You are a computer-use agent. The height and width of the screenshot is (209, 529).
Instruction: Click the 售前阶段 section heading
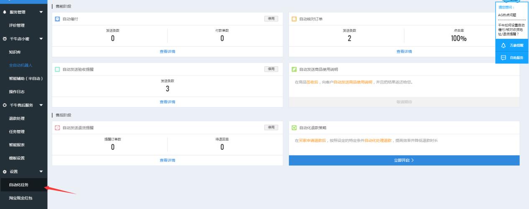pos(63,6)
